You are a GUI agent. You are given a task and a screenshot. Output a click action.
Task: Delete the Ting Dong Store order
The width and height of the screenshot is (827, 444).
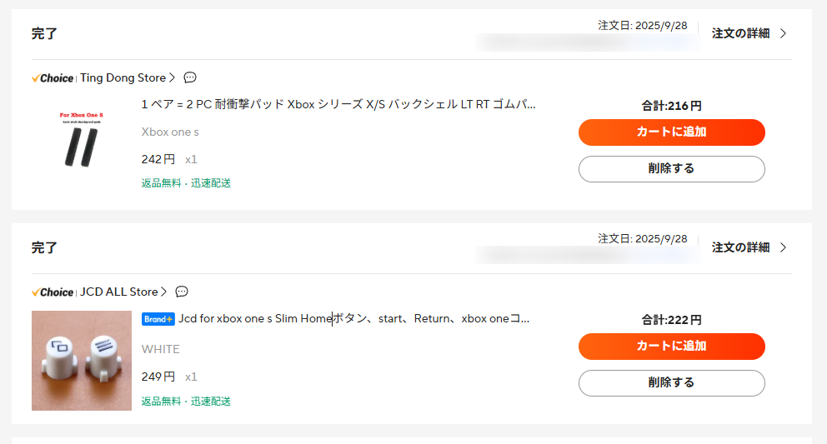click(x=671, y=168)
